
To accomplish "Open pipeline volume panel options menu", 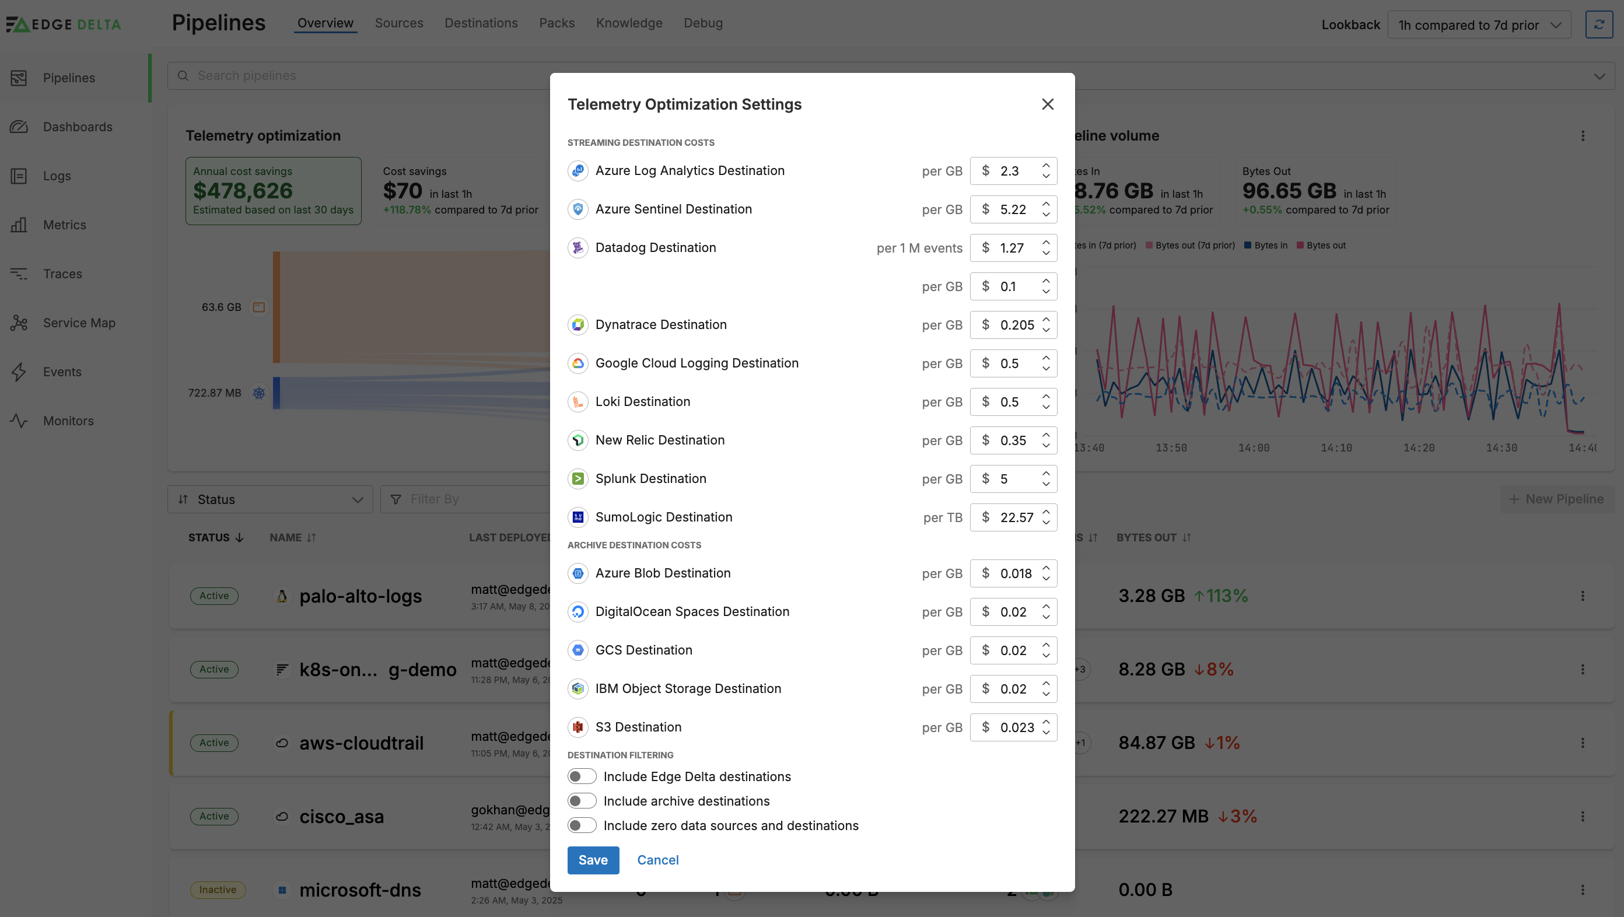I will click(1583, 135).
